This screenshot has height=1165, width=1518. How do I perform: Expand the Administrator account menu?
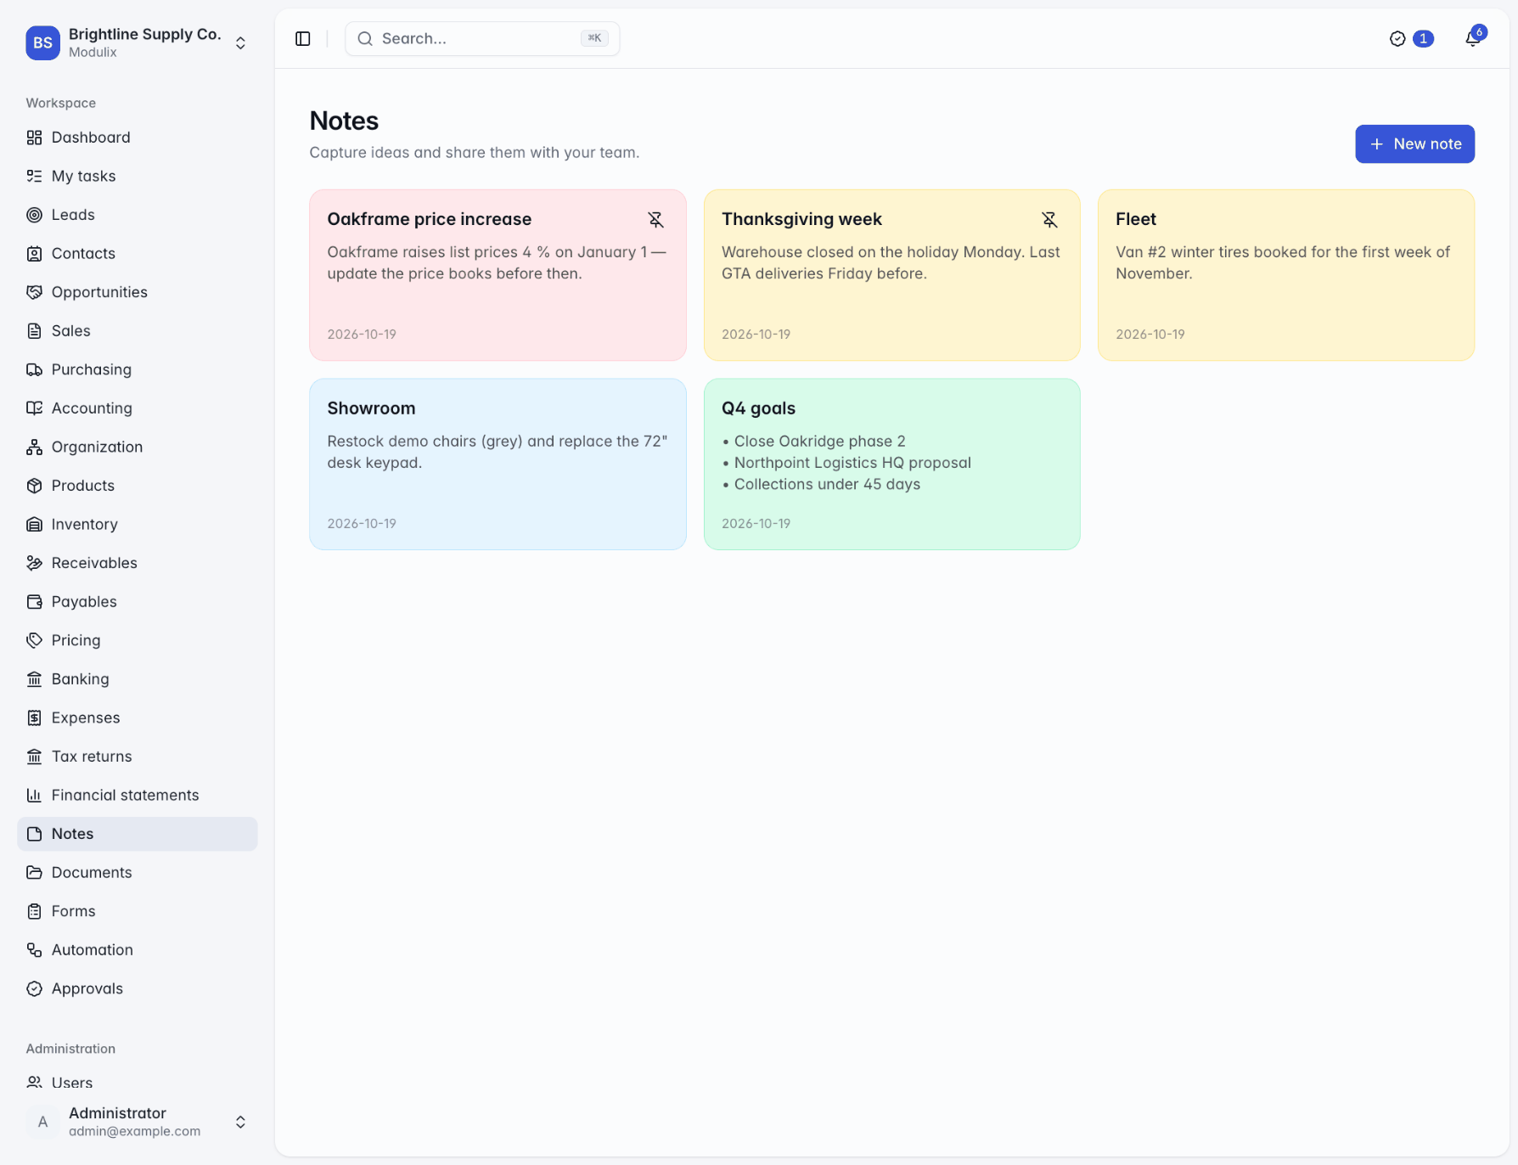240,1123
